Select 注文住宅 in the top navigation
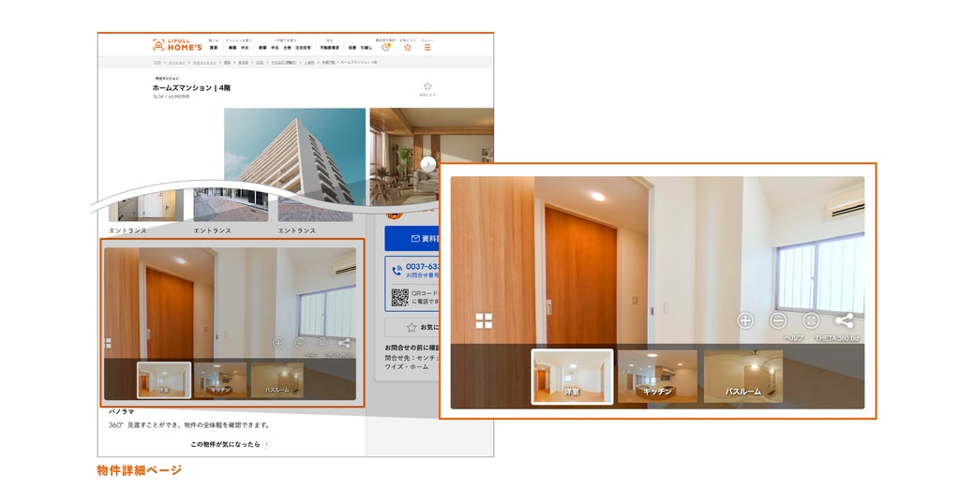The height and width of the screenshot is (489, 959). point(302,47)
